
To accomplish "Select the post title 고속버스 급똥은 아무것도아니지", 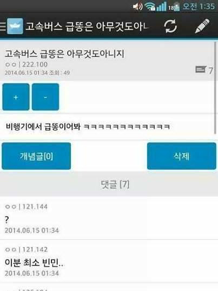I will [x=64, y=54].
